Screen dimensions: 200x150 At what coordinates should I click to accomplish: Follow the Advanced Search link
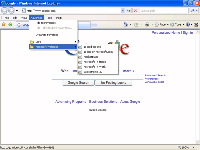click(155, 75)
